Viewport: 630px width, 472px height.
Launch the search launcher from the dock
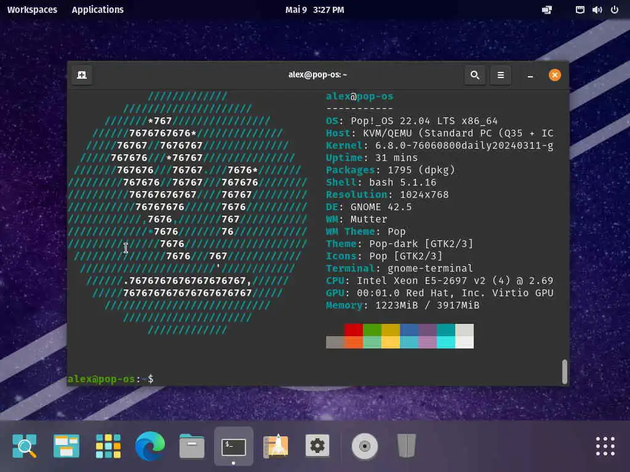pos(25,446)
